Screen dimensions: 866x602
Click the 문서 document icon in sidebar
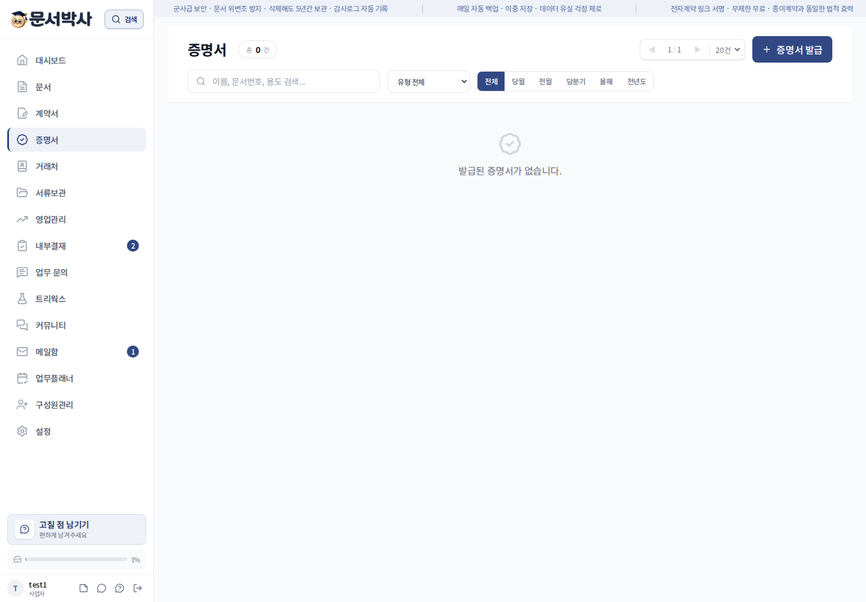coord(22,87)
